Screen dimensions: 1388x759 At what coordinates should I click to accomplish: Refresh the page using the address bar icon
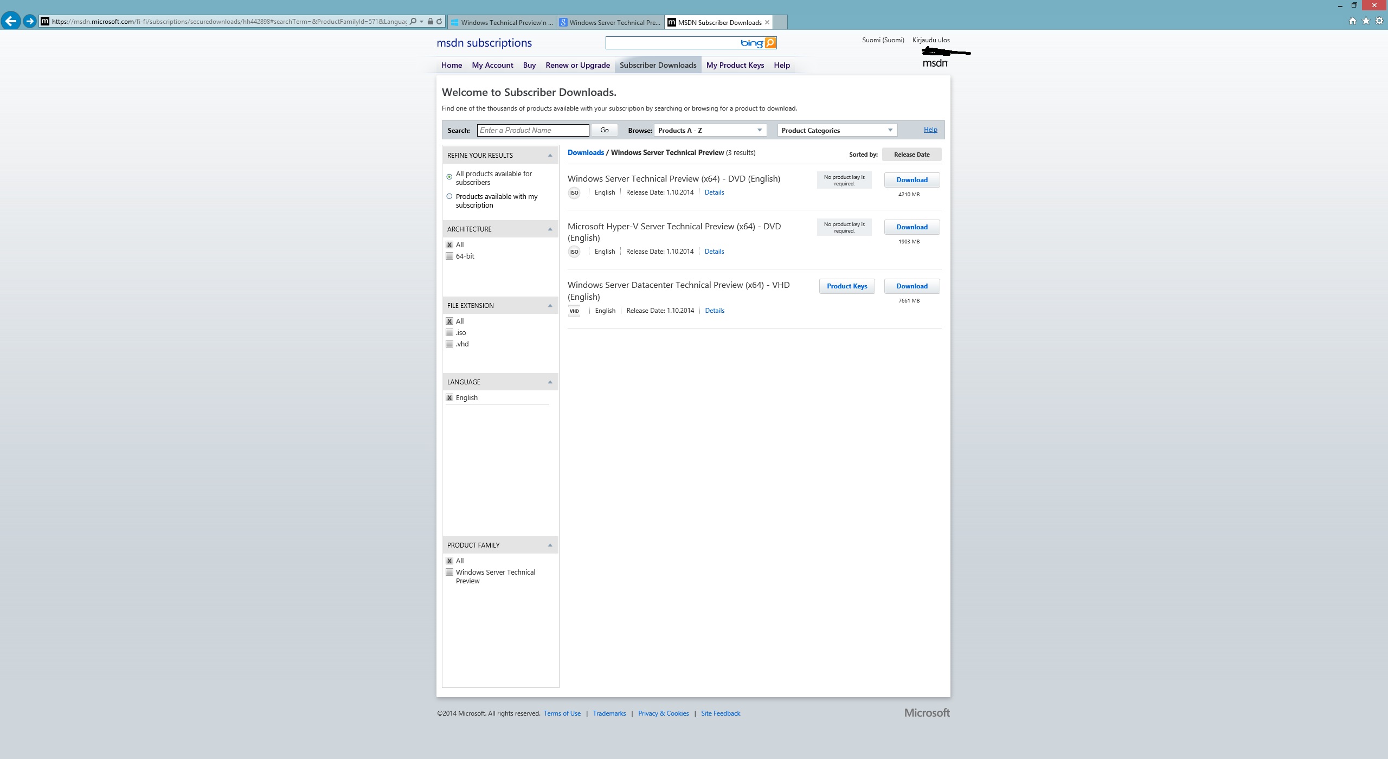pos(439,22)
